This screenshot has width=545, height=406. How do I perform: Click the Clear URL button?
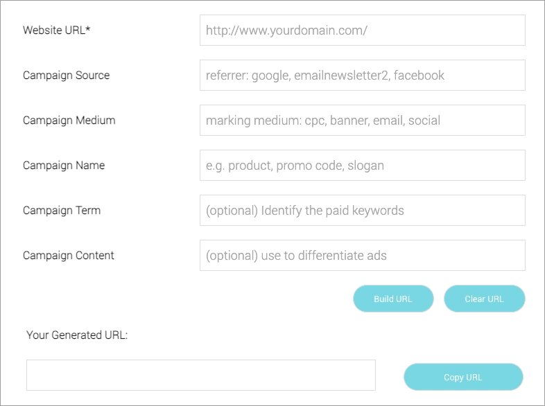484,299
